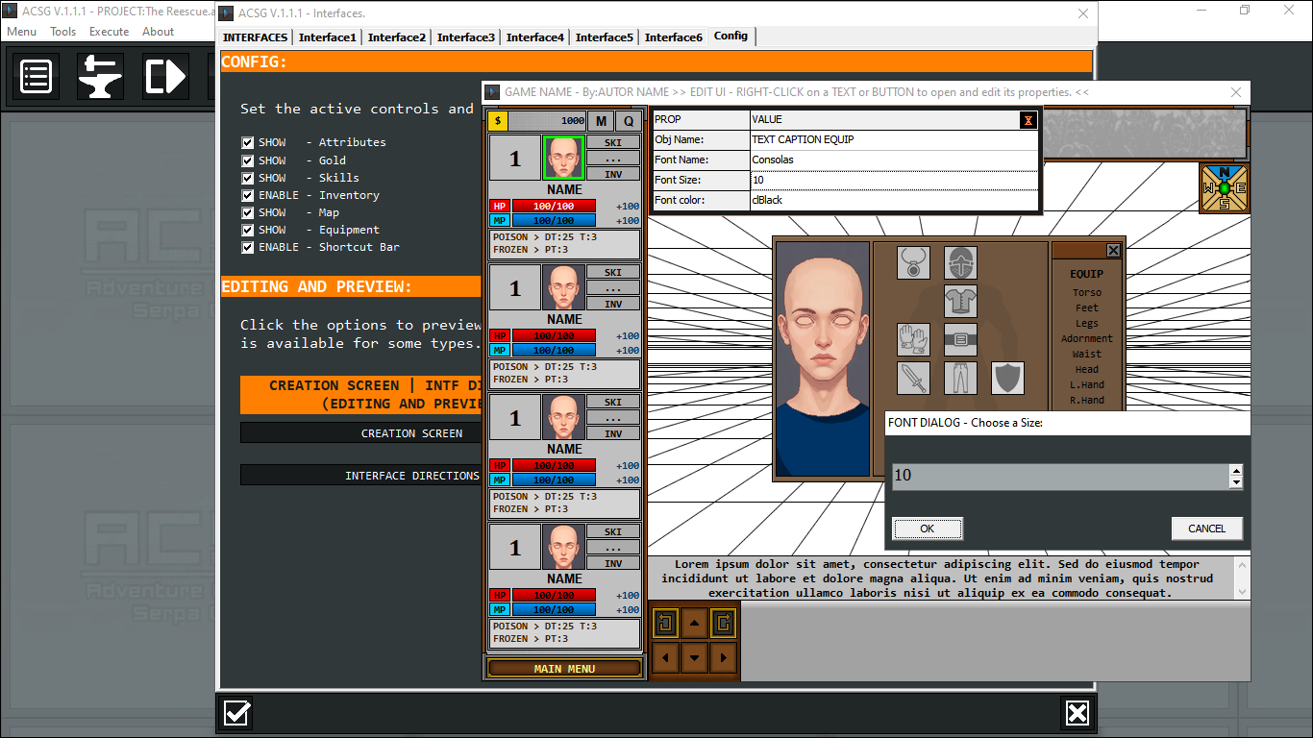The image size is (1313, 738).
Task: Disable the ENABLE - Inventory checkbox
Action: tap(248, 195)
